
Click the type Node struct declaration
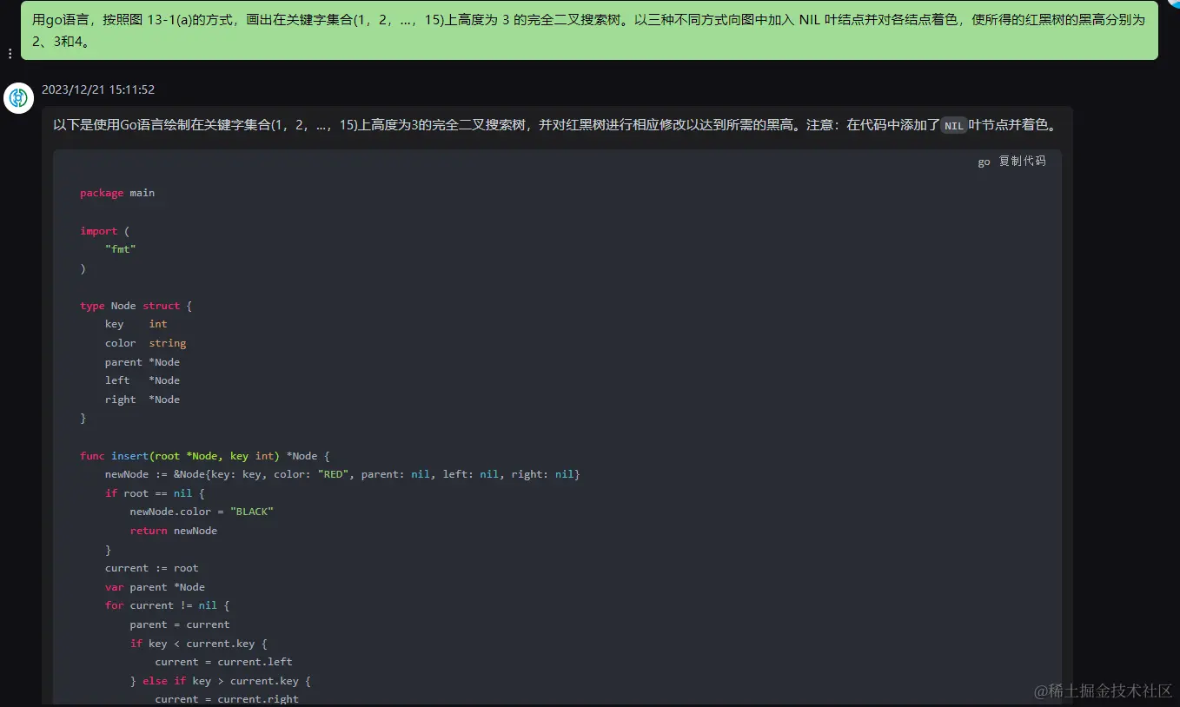(x=135, y=305)
